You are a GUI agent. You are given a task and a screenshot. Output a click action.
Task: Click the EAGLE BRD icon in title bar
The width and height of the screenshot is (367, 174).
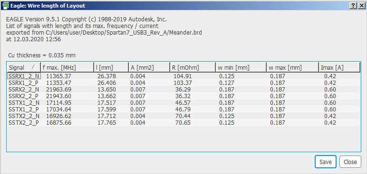tap(5, 5)
